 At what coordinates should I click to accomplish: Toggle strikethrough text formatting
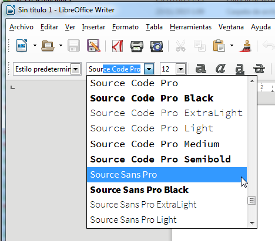[x=259, y=69]
